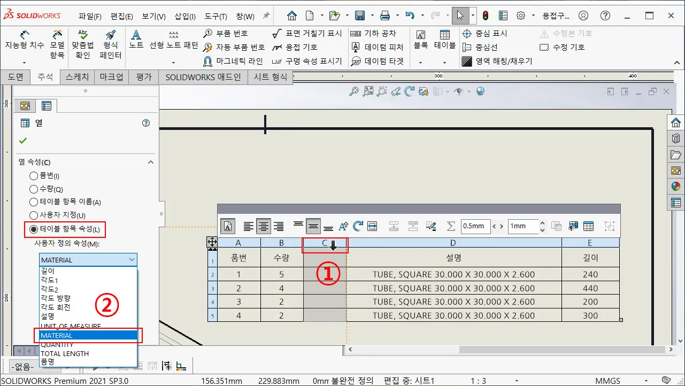Increase the 1mm value with spinner
This screenshot has width=685, height=386.
point(542,223)
